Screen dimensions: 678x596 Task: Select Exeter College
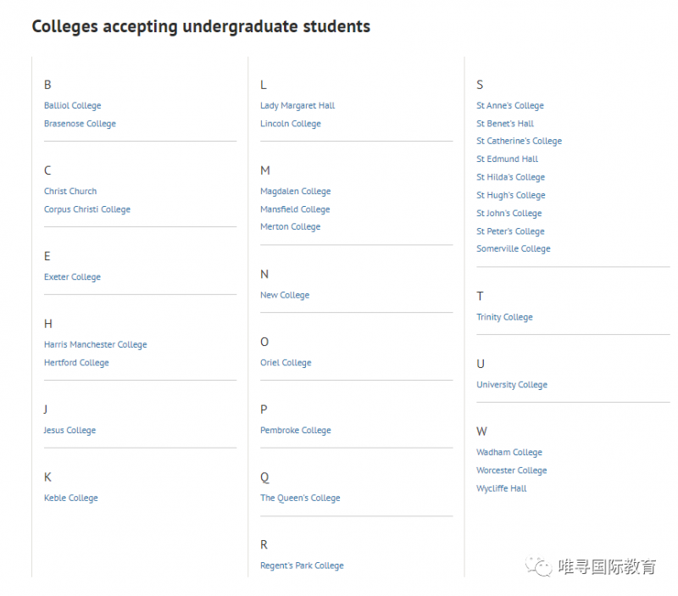(72, 277)
